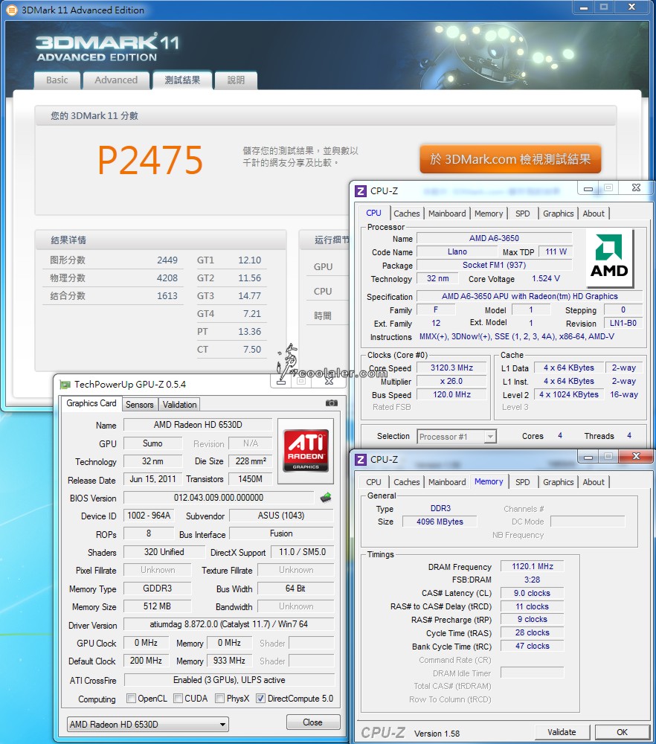Enable the PhysX checkbox
Image resolution: width=656 pixels, height=744 pixels.
coord(219,699)
